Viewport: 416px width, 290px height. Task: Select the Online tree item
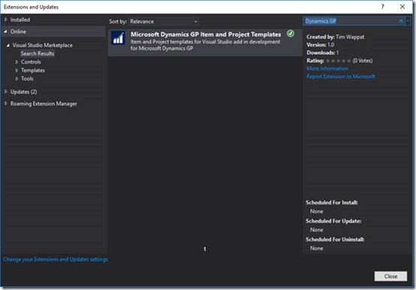click(18, 32)
